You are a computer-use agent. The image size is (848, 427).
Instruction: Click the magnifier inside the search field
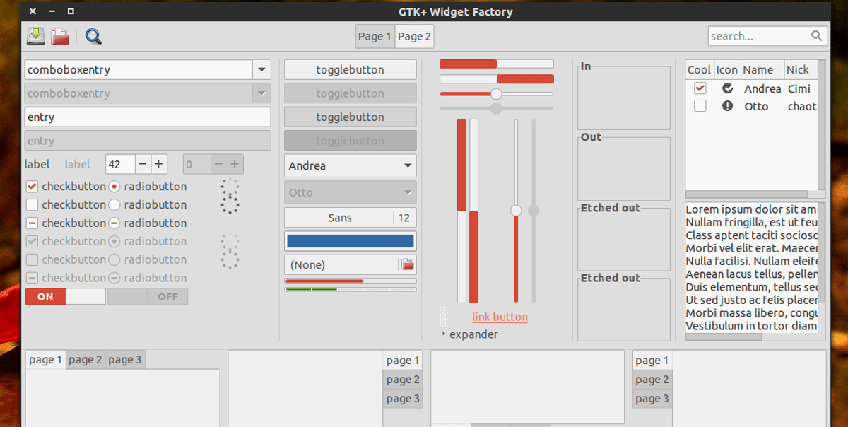click(816, 35)
